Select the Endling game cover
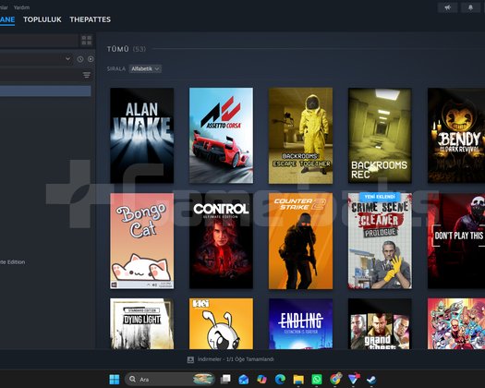This screenshot has height=388, width=485. pos(300,323)
